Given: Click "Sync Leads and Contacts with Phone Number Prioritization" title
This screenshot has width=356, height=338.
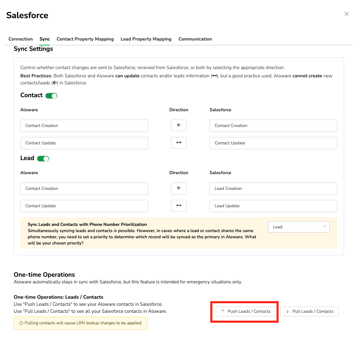Looking at the screenshot, I should [87, 224].
